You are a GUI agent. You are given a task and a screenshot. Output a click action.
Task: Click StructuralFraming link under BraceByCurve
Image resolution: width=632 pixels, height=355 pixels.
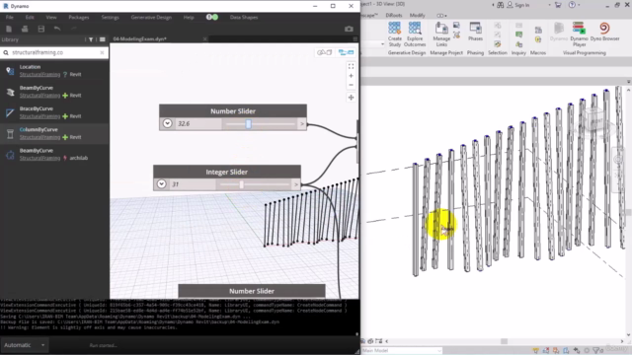point(39,116)
